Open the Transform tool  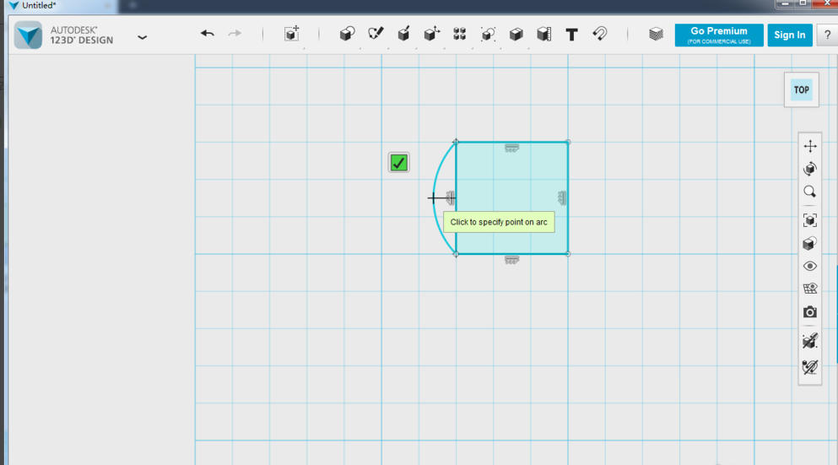292,34
